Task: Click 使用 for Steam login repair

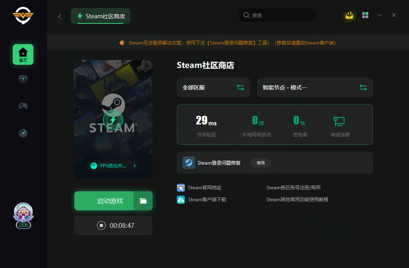Action: 260,163
